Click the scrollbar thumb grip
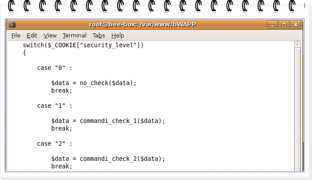 tap(297, 132)
